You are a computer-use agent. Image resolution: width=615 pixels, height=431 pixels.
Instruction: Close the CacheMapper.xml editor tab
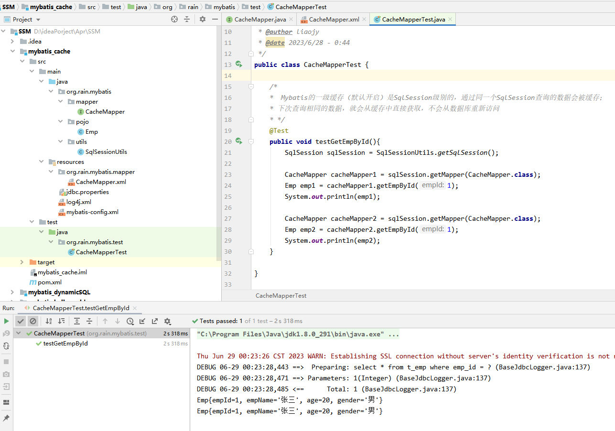[x=364, y=20]
